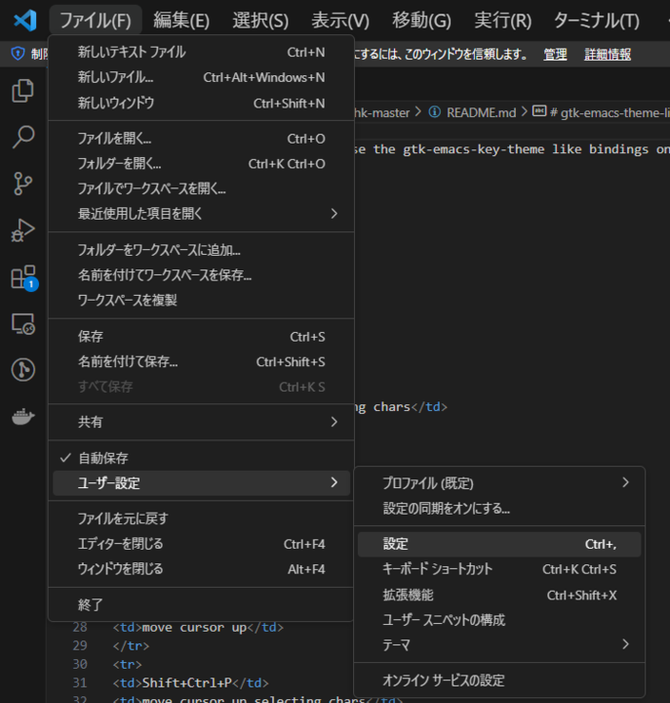The height and width of the screenshot is (703, 670).
Task: Select フォルダーをワークスペースに追加...
Action: tap(201, 250)
